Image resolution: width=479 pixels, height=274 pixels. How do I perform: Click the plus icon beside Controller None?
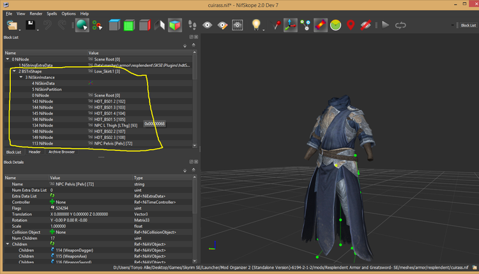coord(52,202)
